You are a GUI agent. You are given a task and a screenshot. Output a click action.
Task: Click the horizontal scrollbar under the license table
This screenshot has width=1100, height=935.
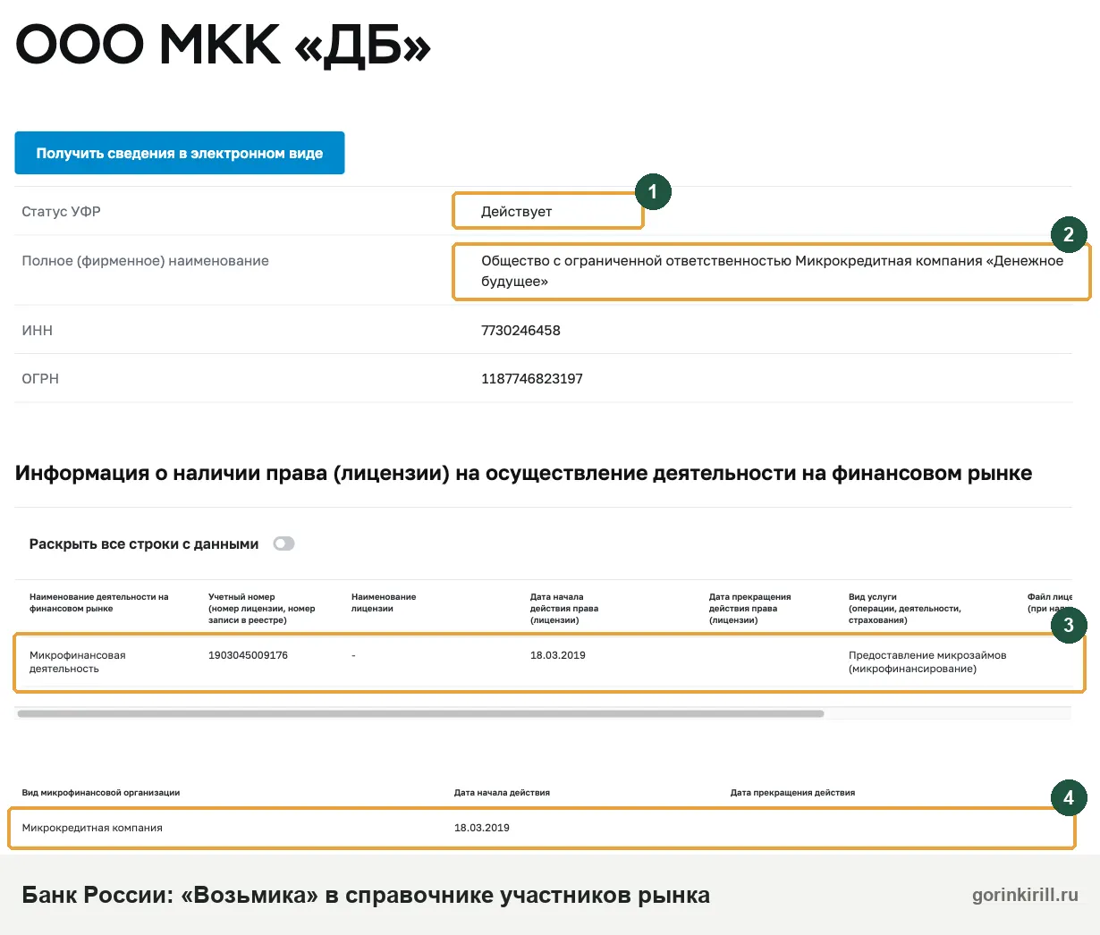(x=420, y=713)
